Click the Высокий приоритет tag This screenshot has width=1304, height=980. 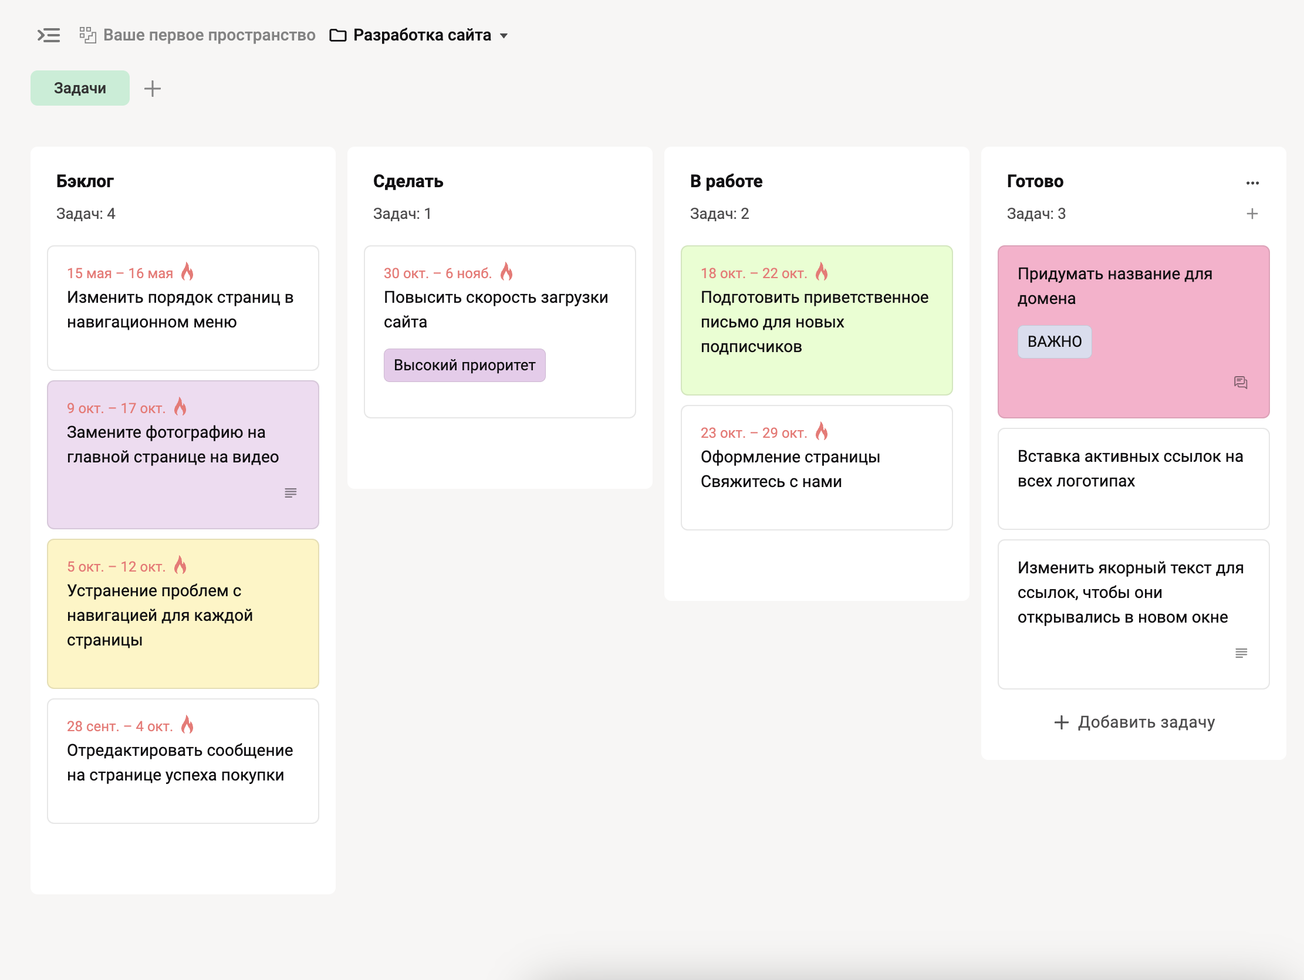pos(465,365)
